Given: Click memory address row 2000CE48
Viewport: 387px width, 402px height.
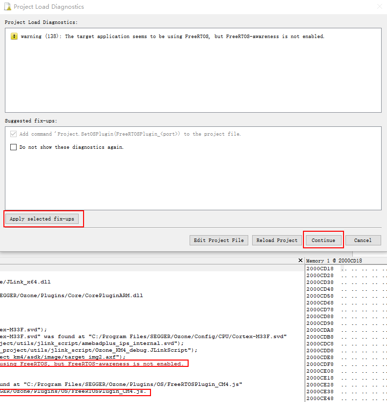Looking at the screenshot, I should [x=320, y=399].
